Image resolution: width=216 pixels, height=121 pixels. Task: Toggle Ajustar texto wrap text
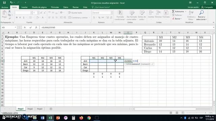[x=75, y=13]
